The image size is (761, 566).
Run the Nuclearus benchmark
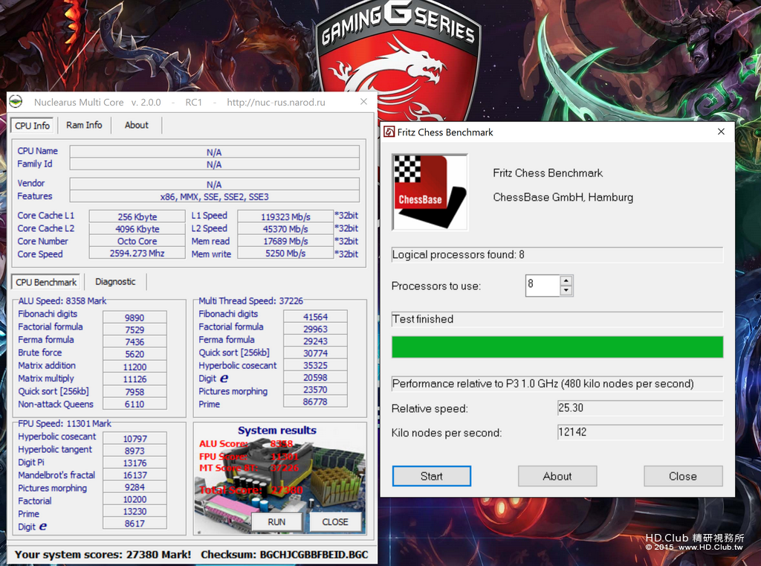tap(276, 522)
